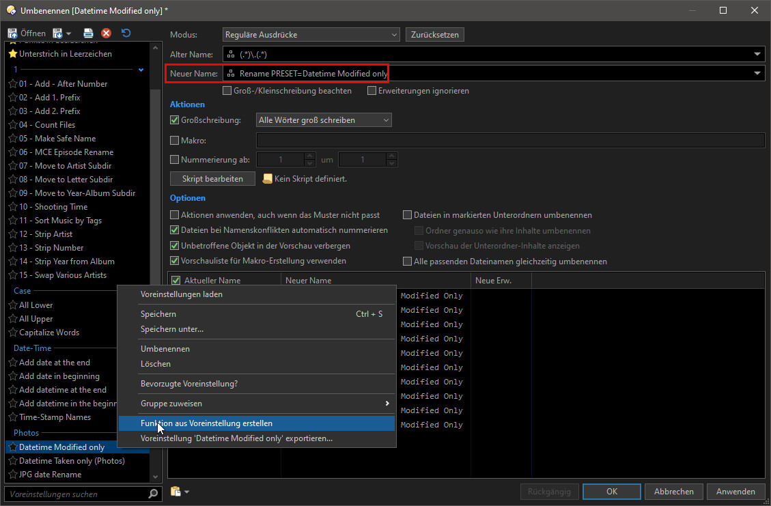
Task: Click the save preset disk icon
Action: tap(57, 33)
